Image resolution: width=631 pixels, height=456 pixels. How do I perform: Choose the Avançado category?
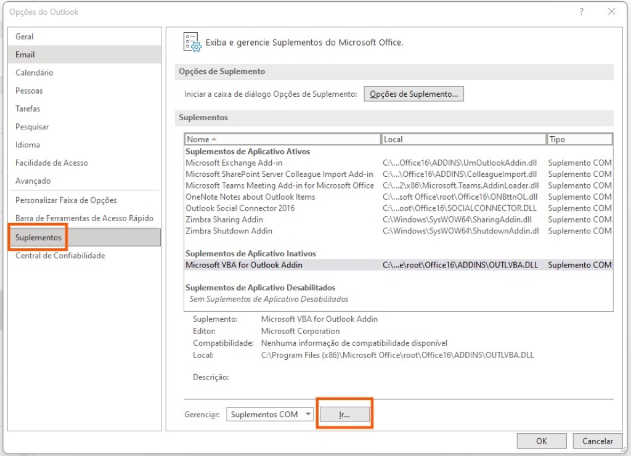point(33,181)
